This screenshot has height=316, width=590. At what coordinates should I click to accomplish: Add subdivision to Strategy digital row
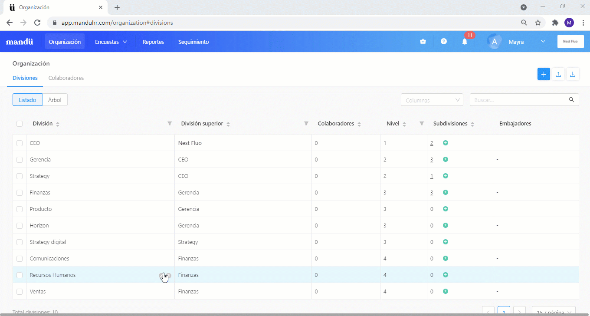(x=446, y=242)
